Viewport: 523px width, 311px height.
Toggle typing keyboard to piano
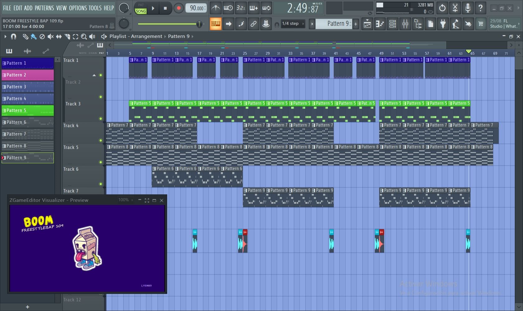pos(215,24)
